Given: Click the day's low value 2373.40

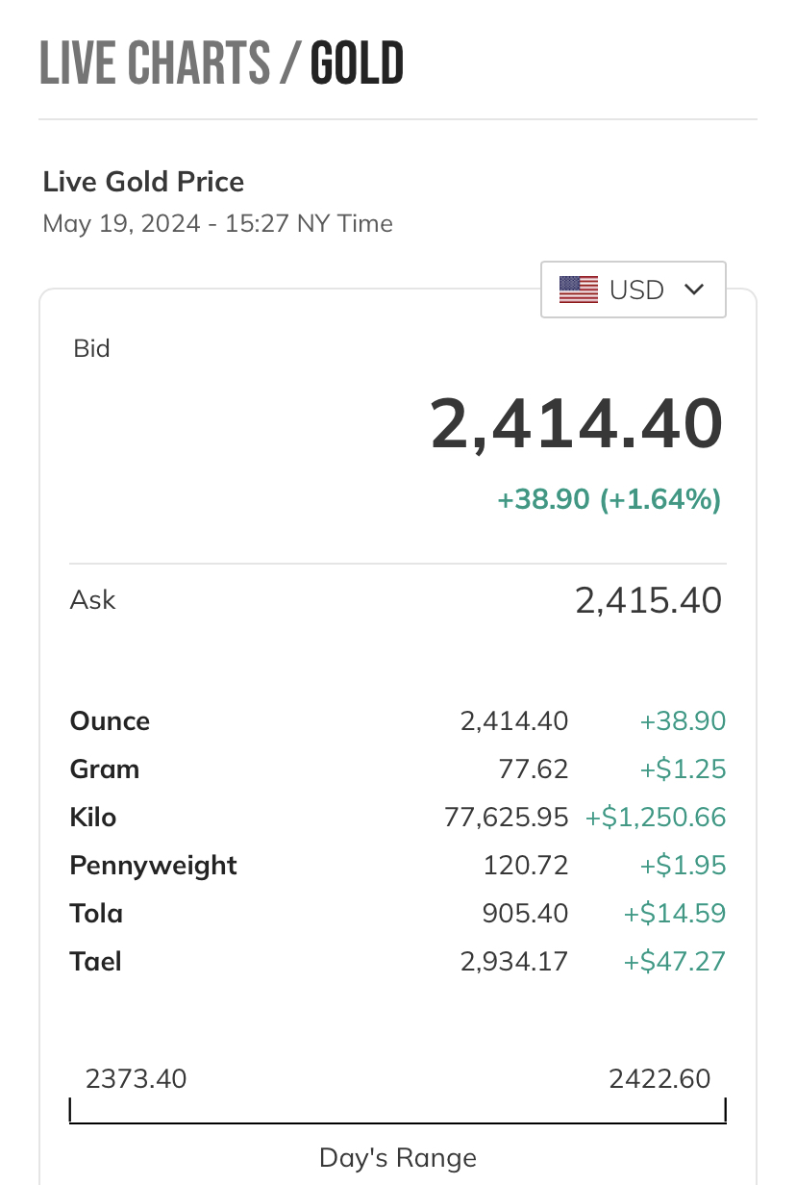Looking at the screenshot, I should [136, 1078].
